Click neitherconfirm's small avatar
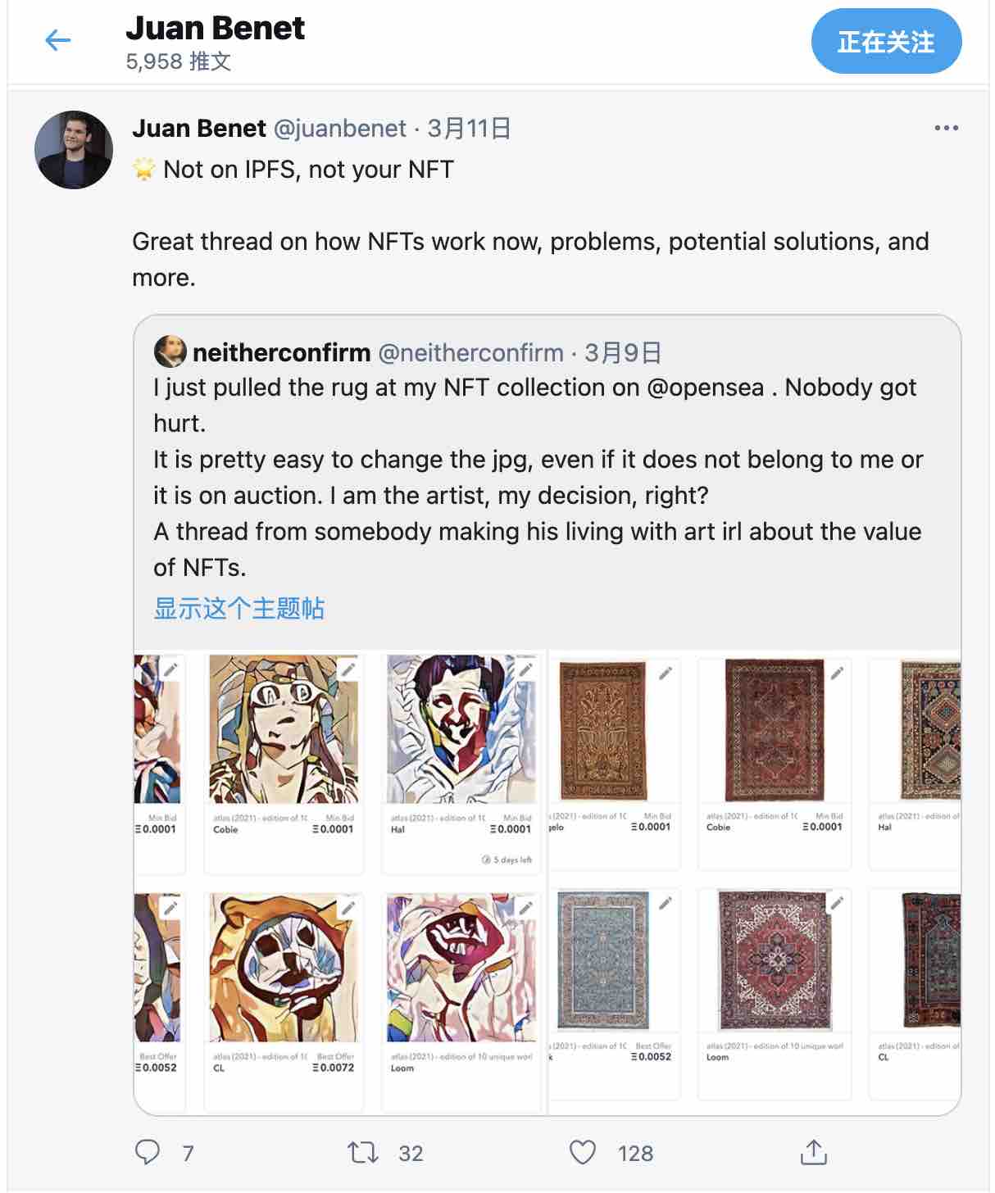Image resolution: width=995 pixels, height=1193 pixels. tap(170, 352)
